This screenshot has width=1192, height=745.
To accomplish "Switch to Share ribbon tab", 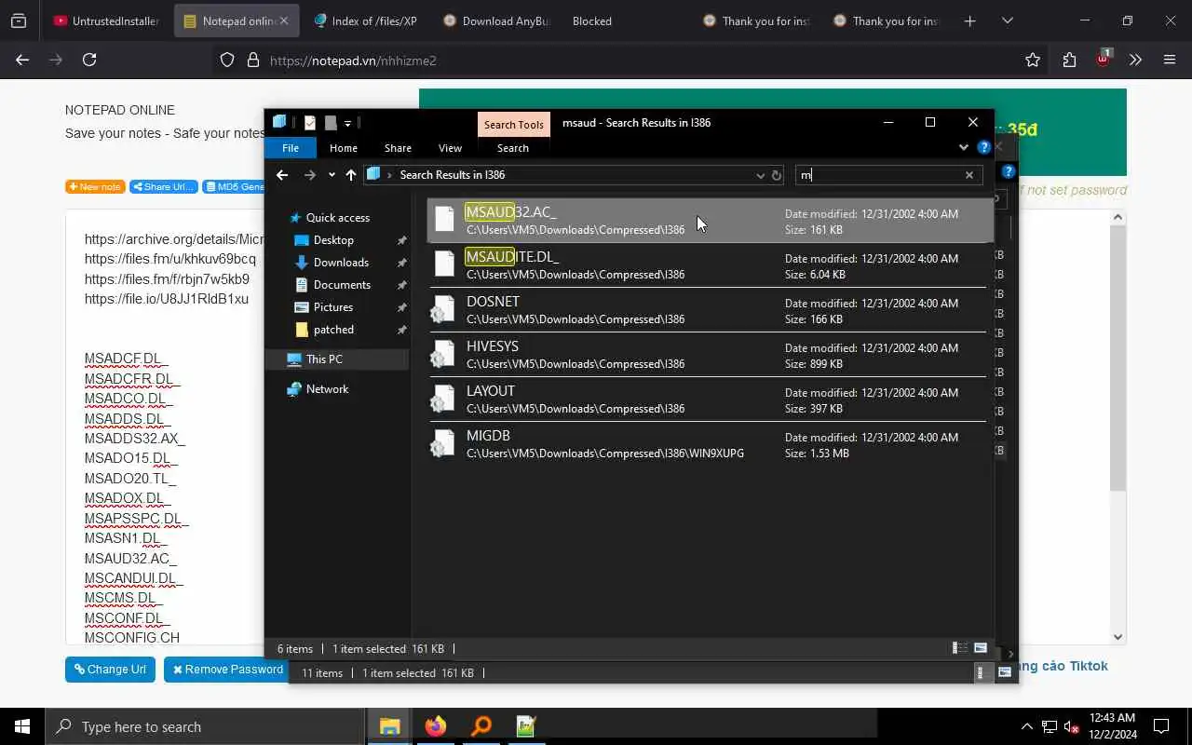I will [398, 148].
